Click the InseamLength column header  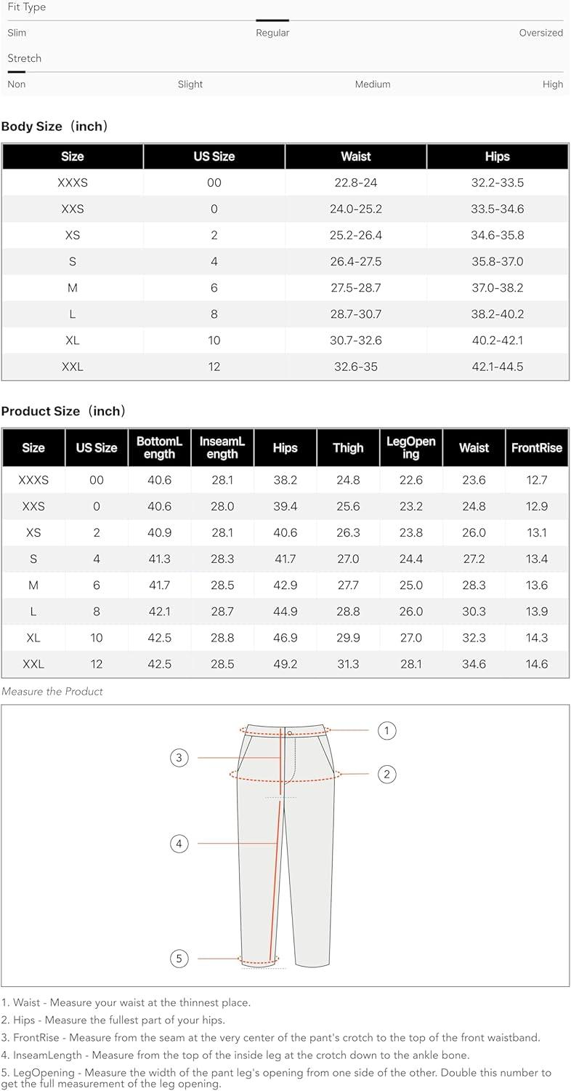222,448
